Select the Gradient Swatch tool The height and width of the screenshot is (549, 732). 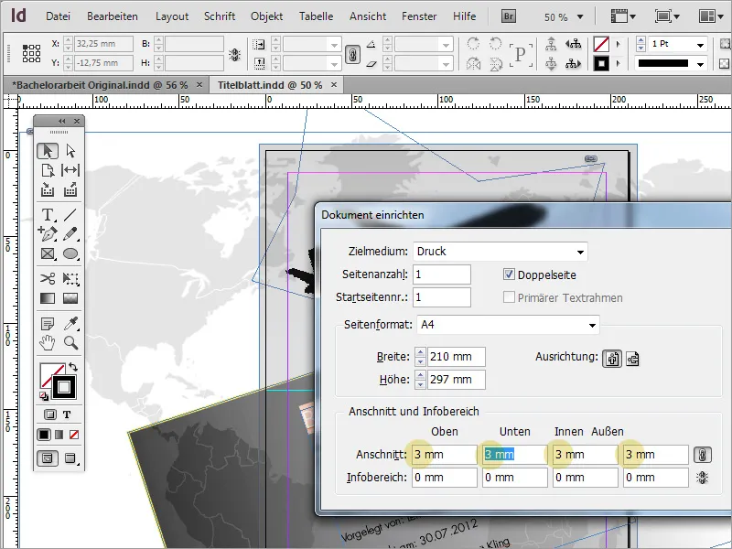tap(48, 298)
